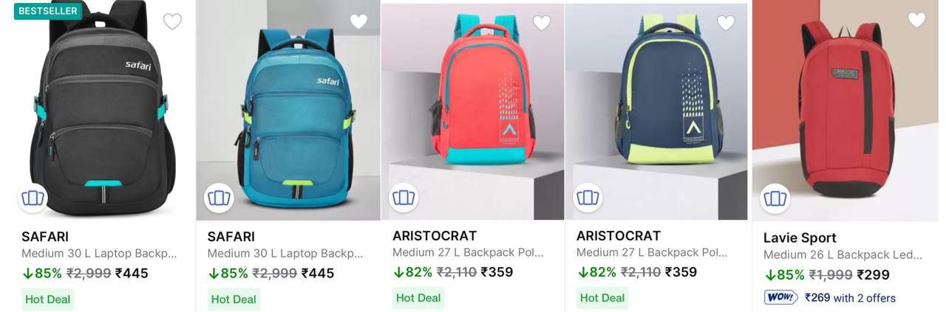The height and width of the screenshot is (312, 946).
Task: Open ₹269 with 2 offers link
Action: 850,298
